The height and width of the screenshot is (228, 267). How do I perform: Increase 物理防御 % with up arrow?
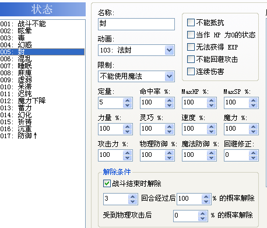click(170, 153)
